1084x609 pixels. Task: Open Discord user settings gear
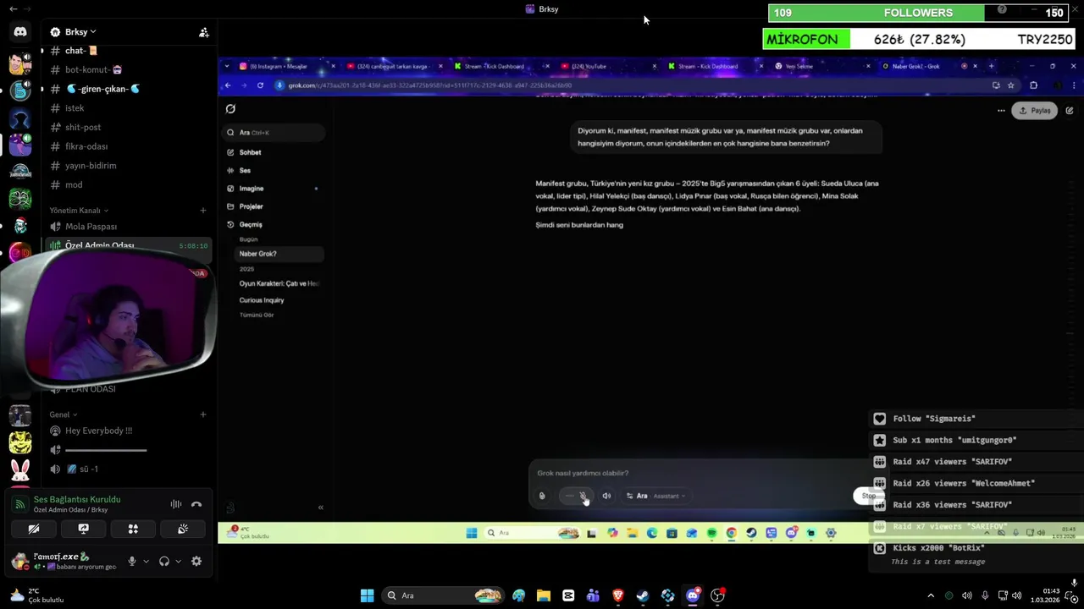click(x=196, y=561)
